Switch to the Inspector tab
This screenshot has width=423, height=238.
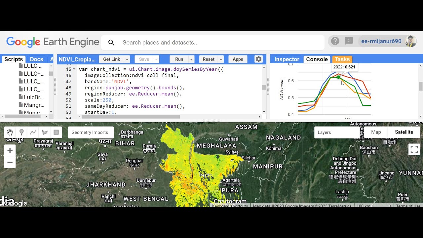pyautogui.click(x=287, y=59)
